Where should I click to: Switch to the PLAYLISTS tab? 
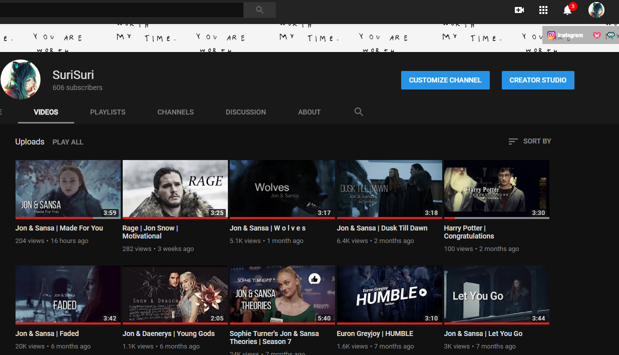click(x=108, y=112)
